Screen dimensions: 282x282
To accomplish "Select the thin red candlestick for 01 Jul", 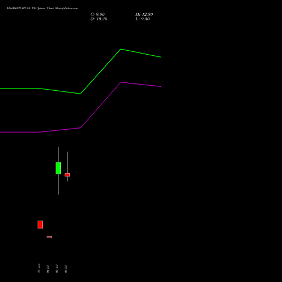I will [x=49, y=237].
